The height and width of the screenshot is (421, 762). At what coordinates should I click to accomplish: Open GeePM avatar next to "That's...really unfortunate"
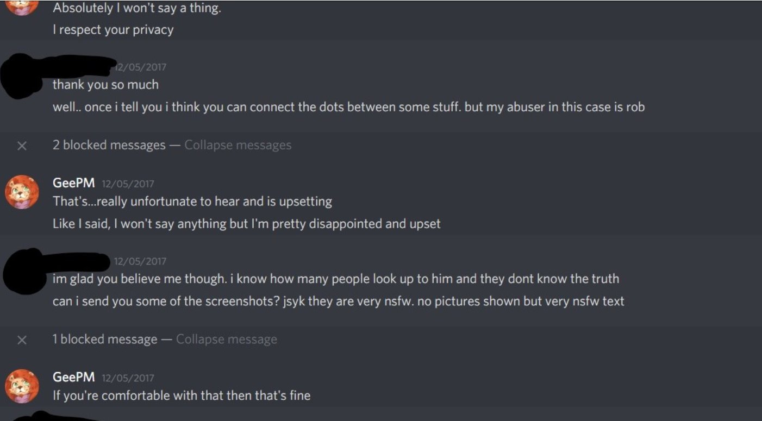pos(22,192)
